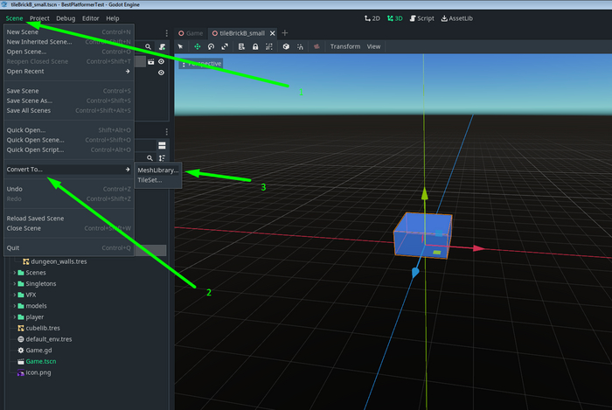Select the Rotate mode tool icon
Image resolution: width=612 pixels, height=410 pixels.
[211, 46]
